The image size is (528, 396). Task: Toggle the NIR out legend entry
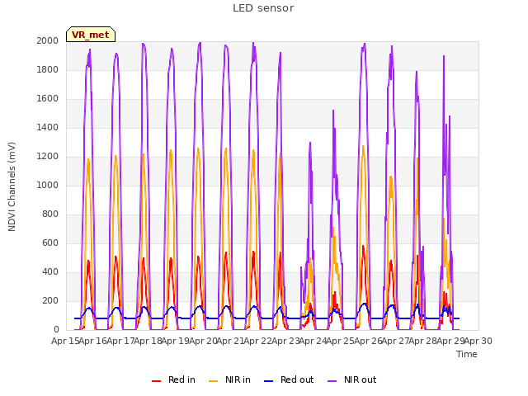tap(352, 379)
